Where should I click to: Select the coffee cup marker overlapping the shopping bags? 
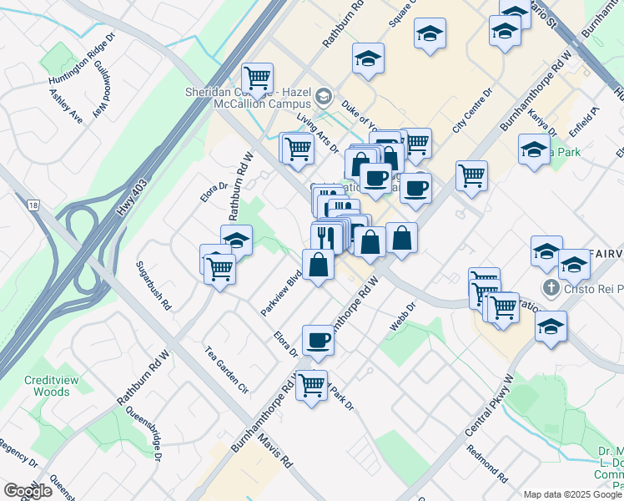(x=375, y=181)
